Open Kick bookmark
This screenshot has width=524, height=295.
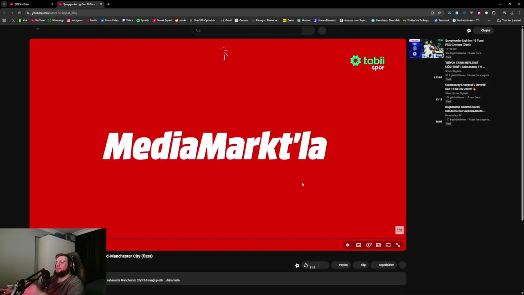pyautogui.click(x=23, y=20)
